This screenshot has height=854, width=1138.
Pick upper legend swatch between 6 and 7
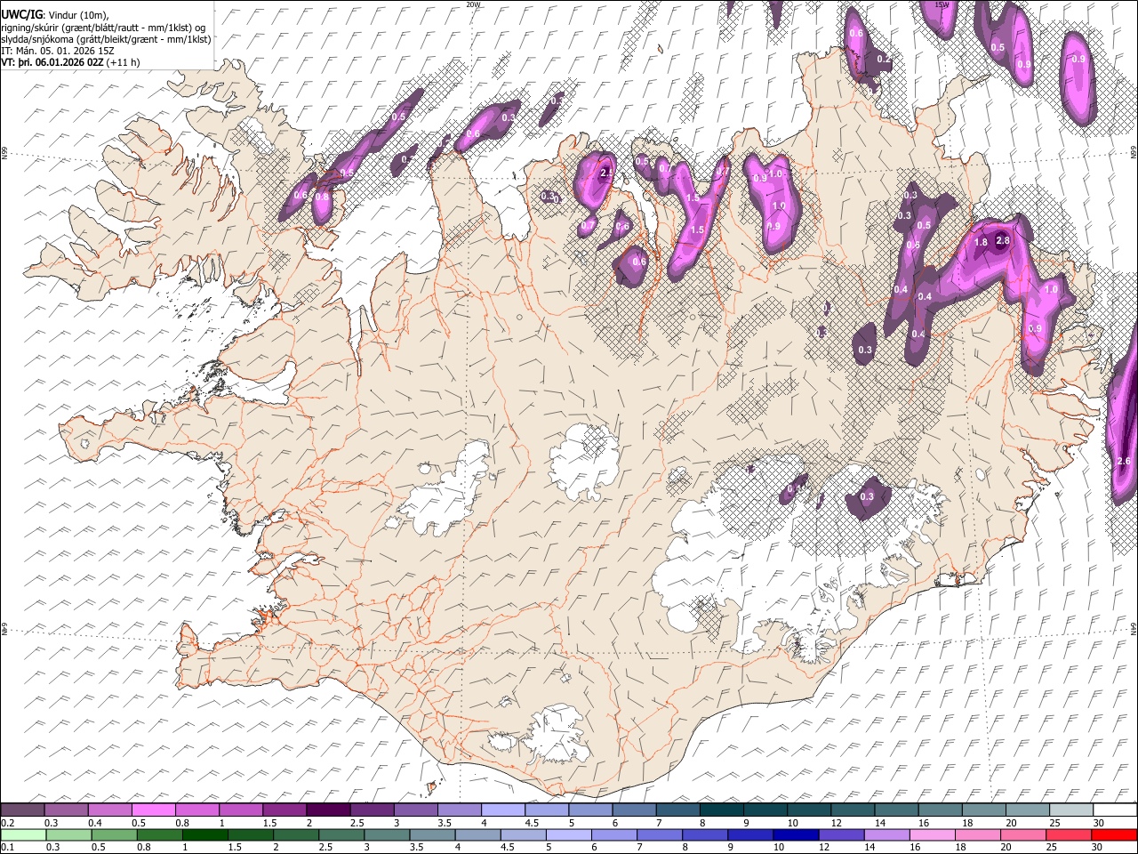click(x=633, y=810)
